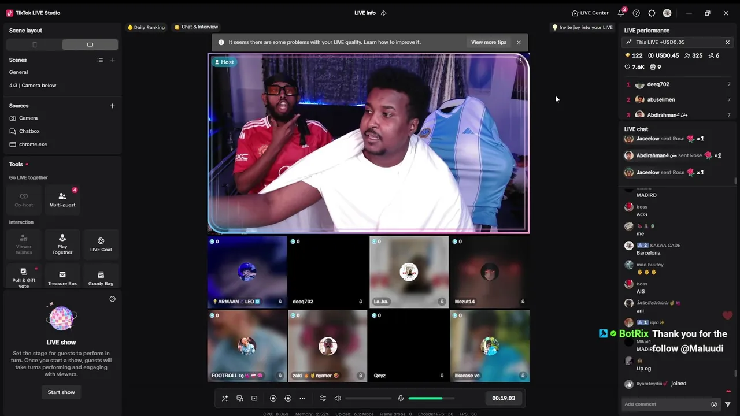740x416 pixels.
Task: Select portrait scene layout
Action: (x=34, y=44)
